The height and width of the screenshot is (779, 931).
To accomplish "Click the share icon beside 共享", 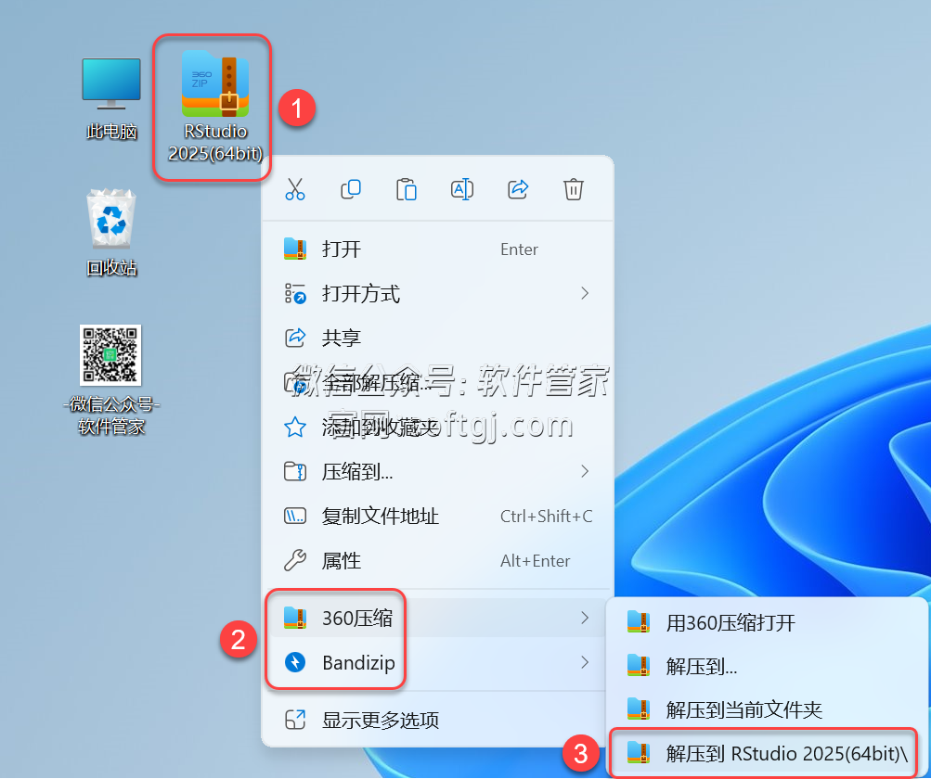I will tap(295, 338).
